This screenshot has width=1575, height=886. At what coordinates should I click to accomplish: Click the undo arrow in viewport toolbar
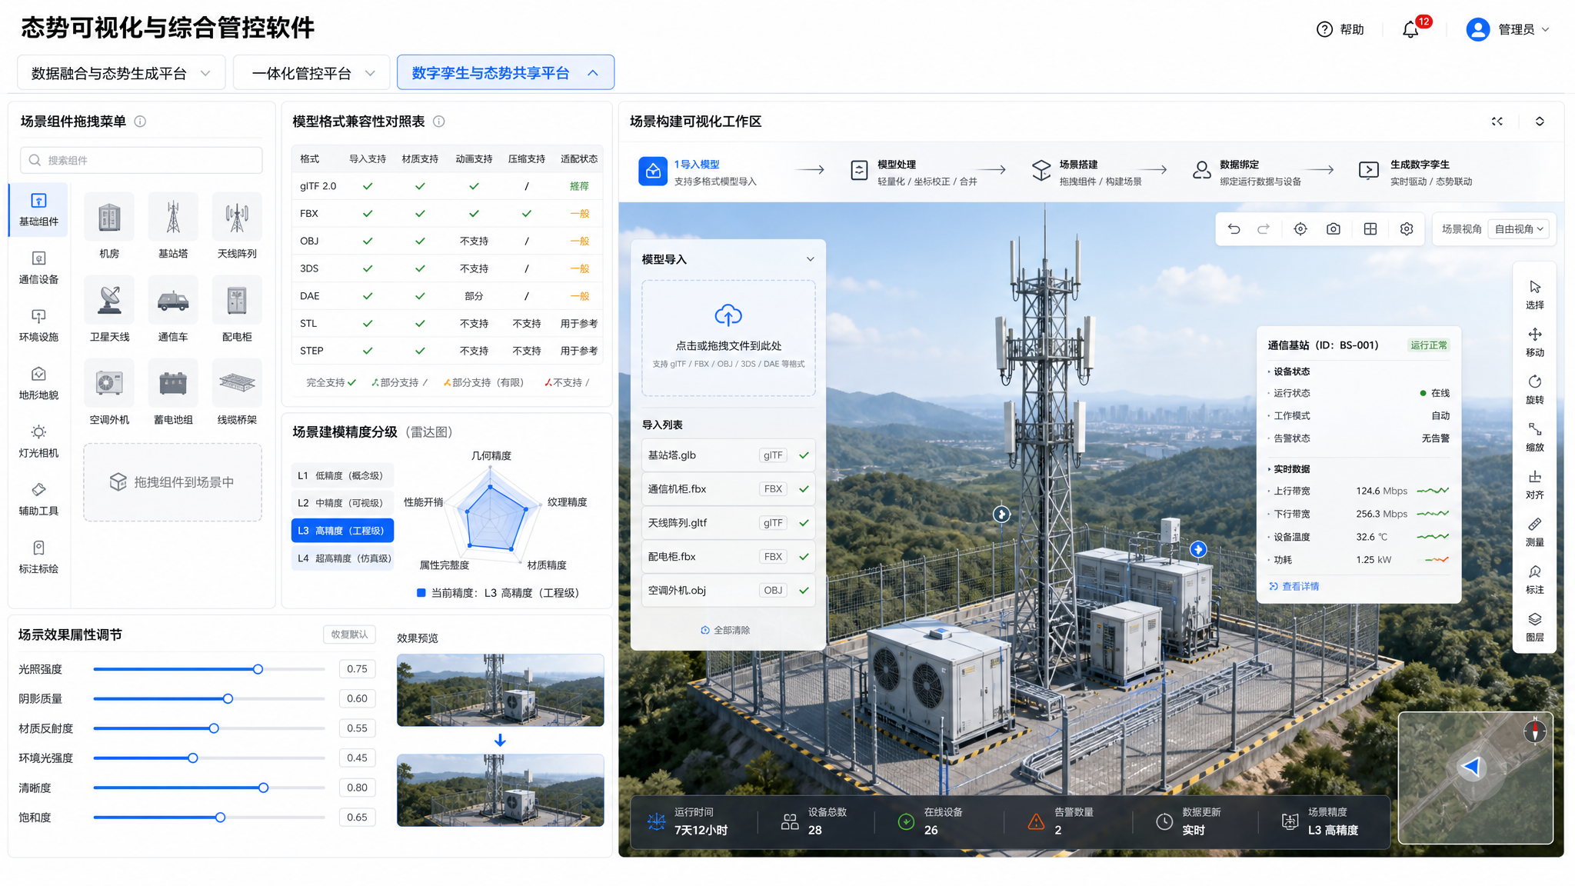(x=1234, y=229)
